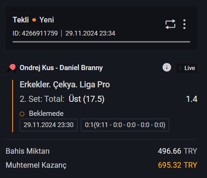The width and height of the screenshot is (207, 178).
Task: Click the repeat bet arrows icon
Action: point(170,24)
